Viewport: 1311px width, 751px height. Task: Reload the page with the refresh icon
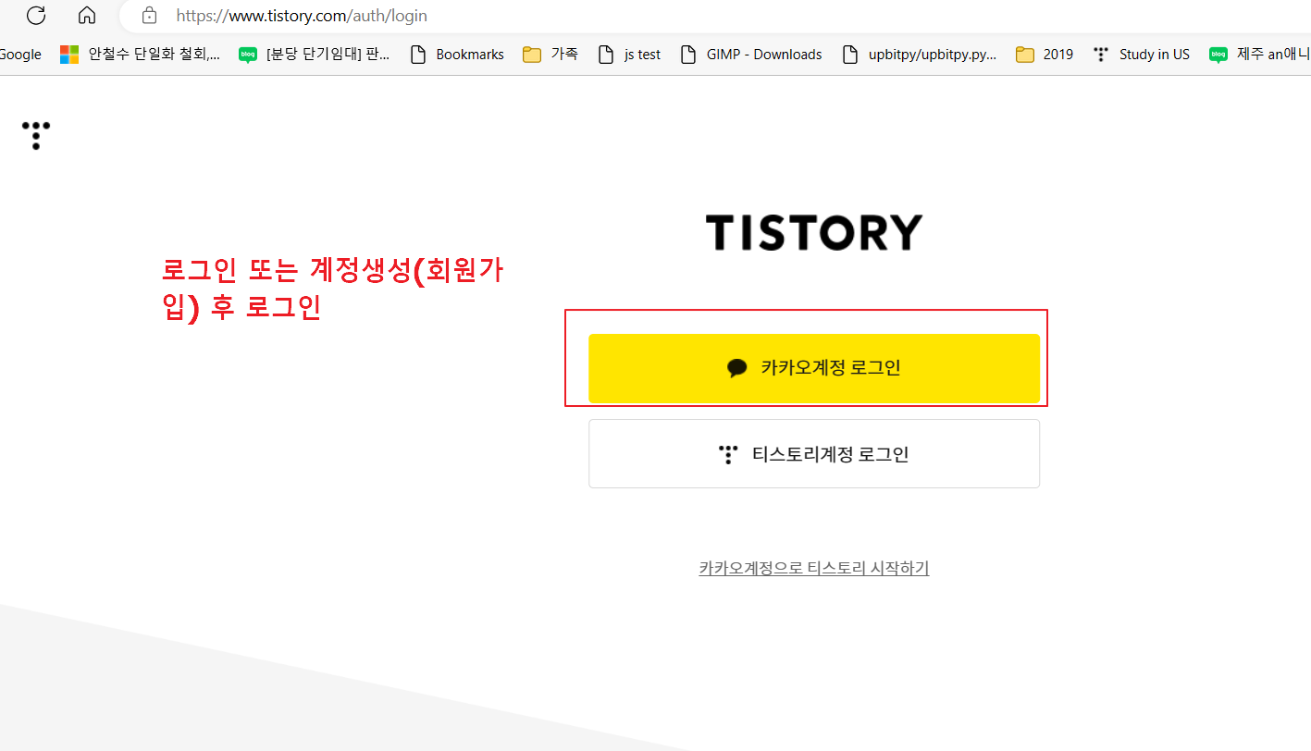coord(36,15)
